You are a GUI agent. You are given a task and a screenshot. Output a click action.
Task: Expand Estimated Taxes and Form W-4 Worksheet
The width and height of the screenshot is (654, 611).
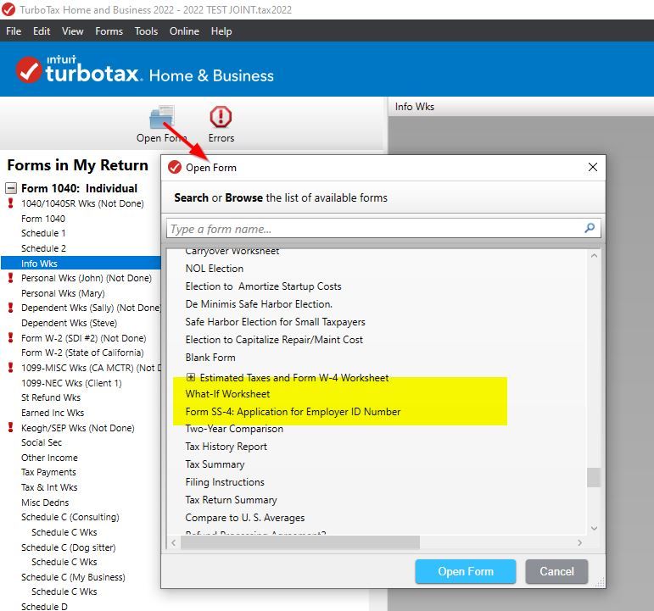click(191, 377)
